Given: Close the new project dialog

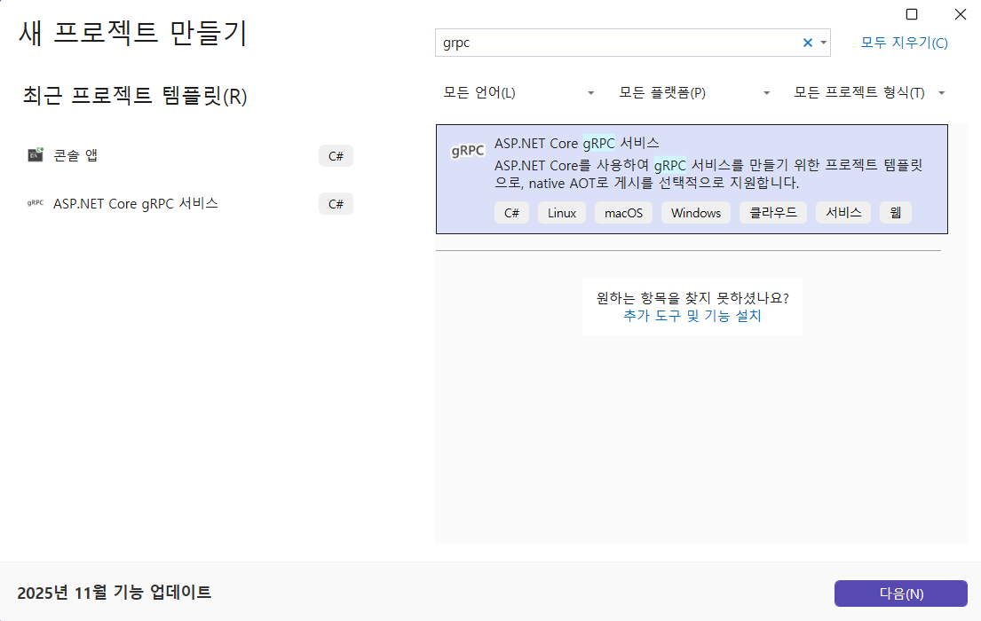Looking at the screenshot, I should tap(961, 14).
